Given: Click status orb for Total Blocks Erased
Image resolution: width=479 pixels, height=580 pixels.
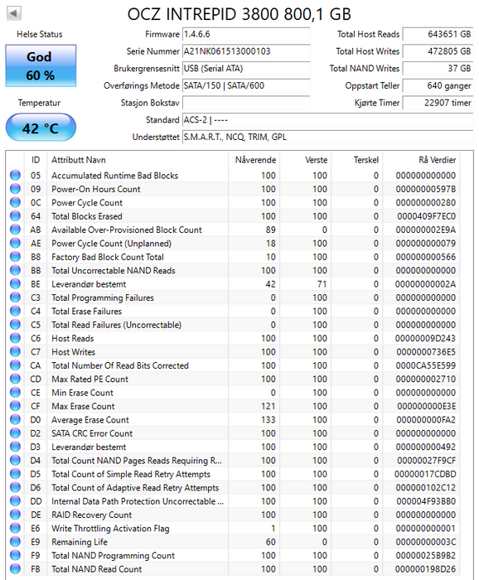Looking at the screenshot, I should [15, 216].
